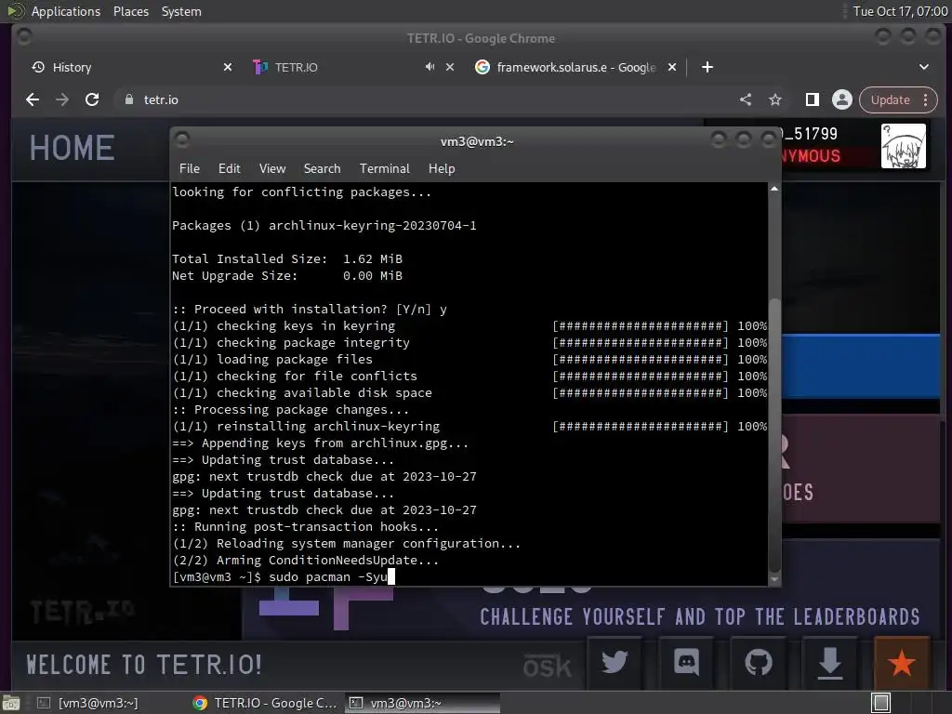Image resolution: width=952 pixels, height=714 pixels.
Task: Open the terminal Help menu
Action: pos(442,168)
